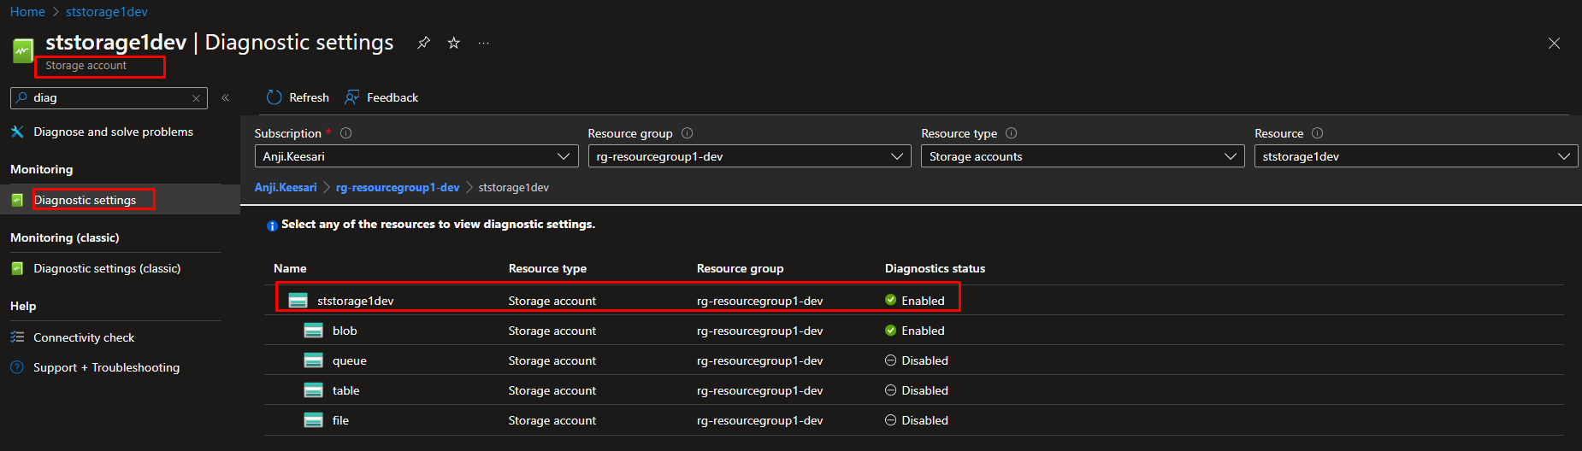Add ststorage1dev to favorites with star
This screenshot has height=451, width=1582.
tap(454, 43)
